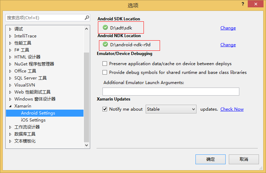Select the VisualSVN category label

(25, 85)
